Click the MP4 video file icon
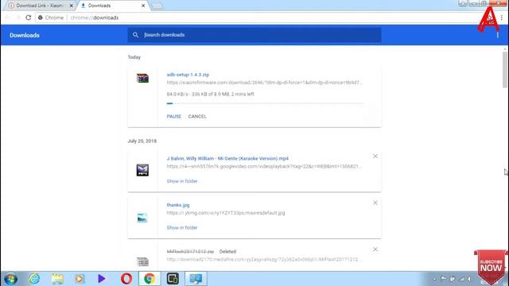Screen dimensions: 509x286 (x=142, y=170)
